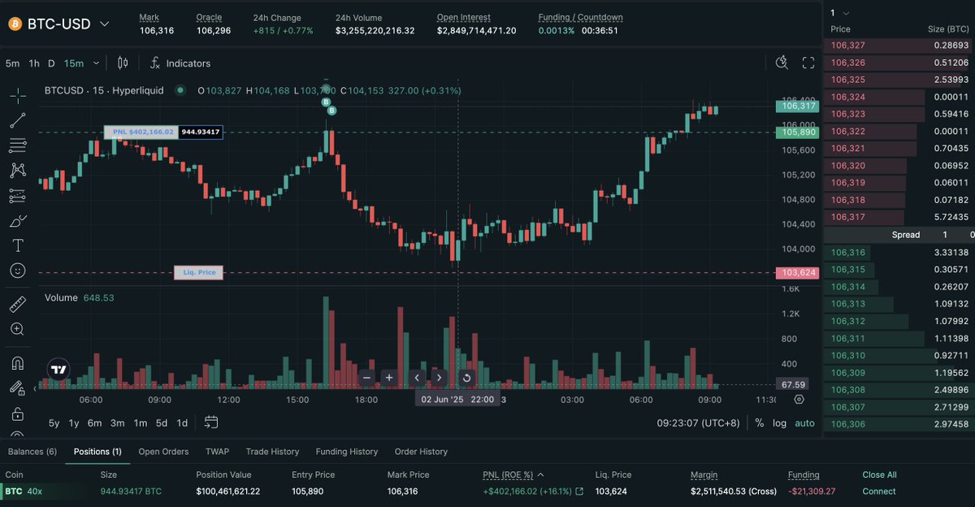Screen dimensions: 975x507
Task: Move chart right with arrow button
Action: 439,377
